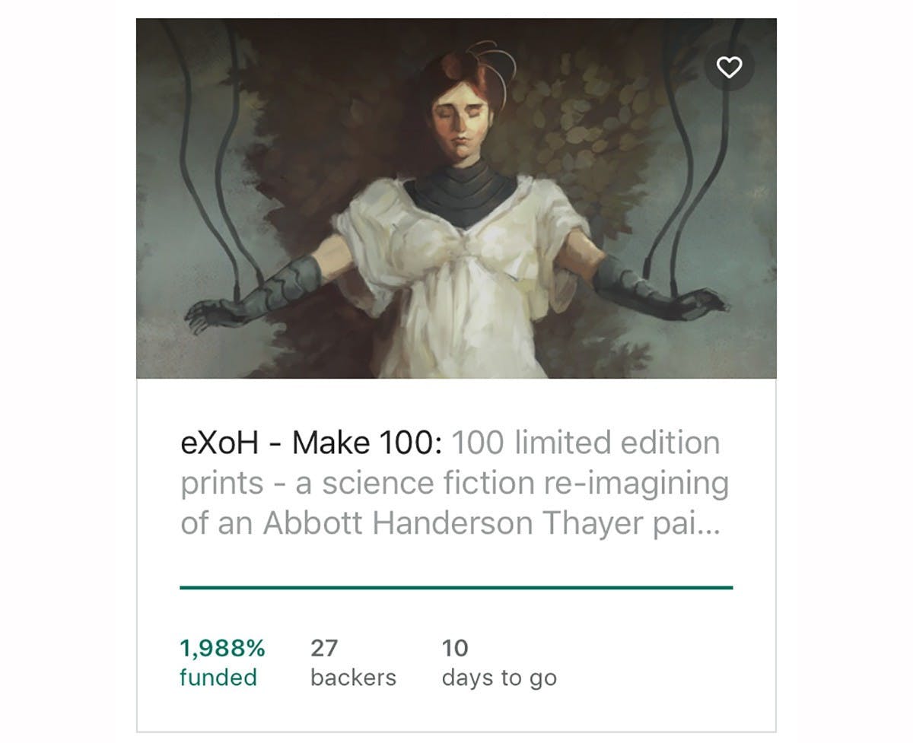Image resolution: width=913 pixels, height=743 pixels.
Task: Click the heart icon to save project
Action: pyautogui.click(x=729, y=68)
